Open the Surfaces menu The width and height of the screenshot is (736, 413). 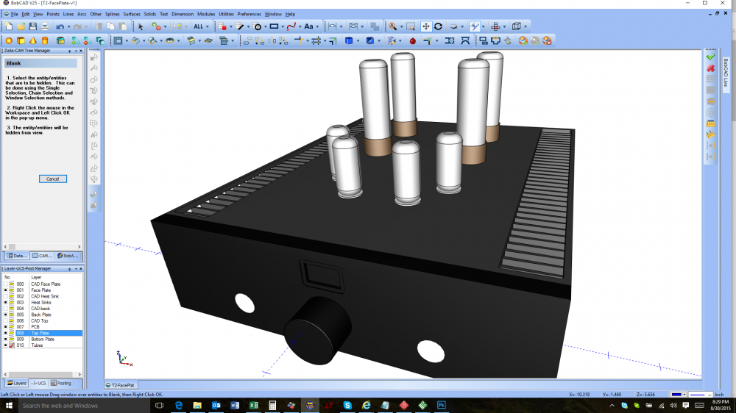pyautogui.click(x=132, y=14)
